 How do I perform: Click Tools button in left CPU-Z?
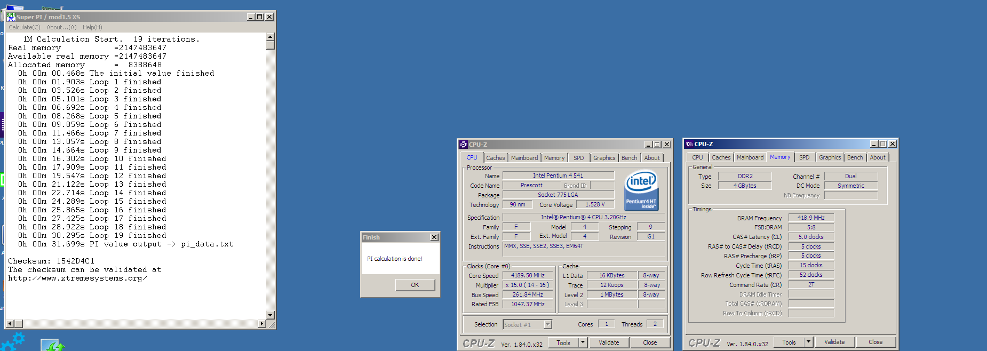[563, 343]
